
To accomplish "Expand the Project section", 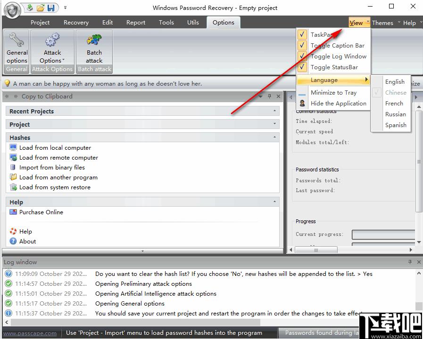I will point(274,124).
